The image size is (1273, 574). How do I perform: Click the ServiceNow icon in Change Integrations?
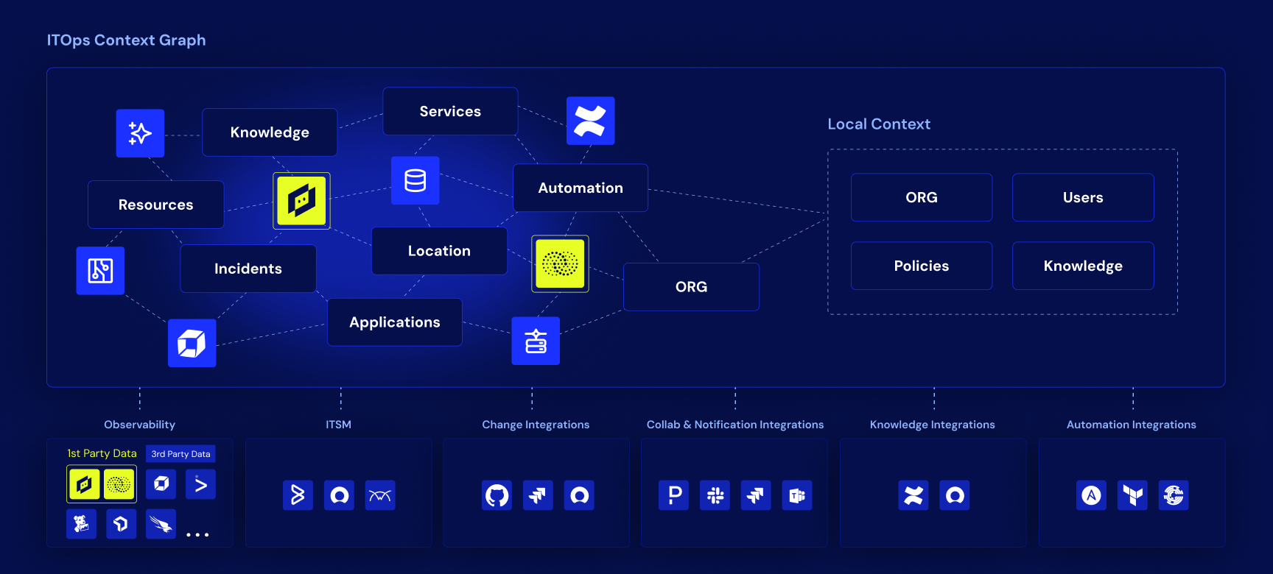pos(579,495)
